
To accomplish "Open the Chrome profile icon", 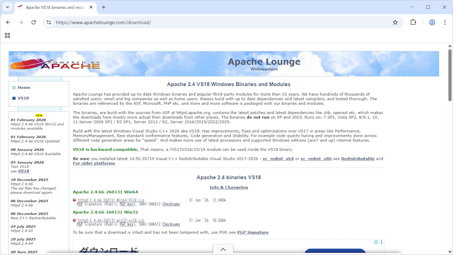I will click(x=432, y=22).
